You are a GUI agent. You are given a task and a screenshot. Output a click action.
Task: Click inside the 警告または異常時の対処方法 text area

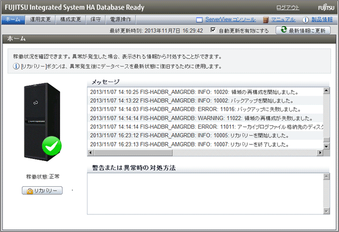[205, 194]
